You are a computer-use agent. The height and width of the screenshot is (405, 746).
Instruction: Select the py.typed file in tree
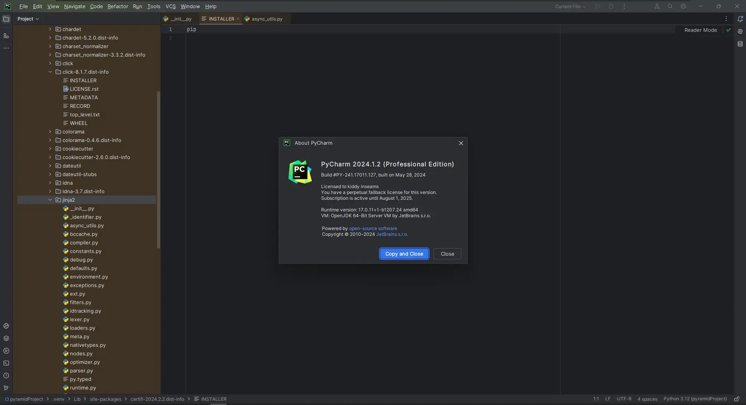tap(80, 379)
